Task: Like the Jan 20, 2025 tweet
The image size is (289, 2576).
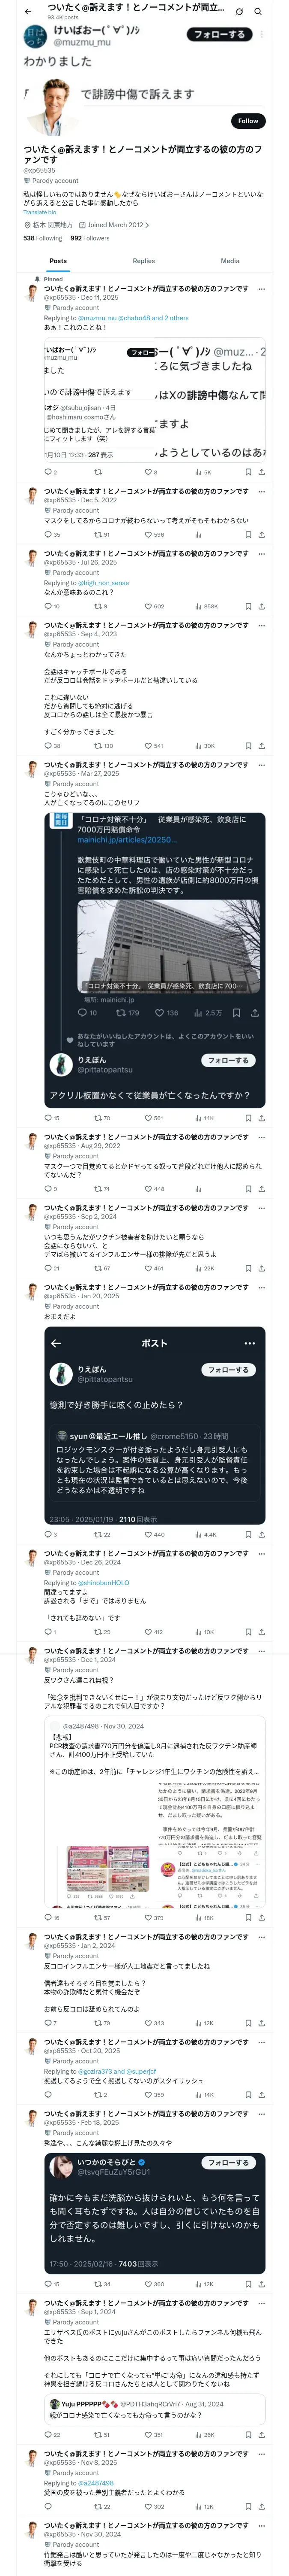Action: [x=147, y=1534]
